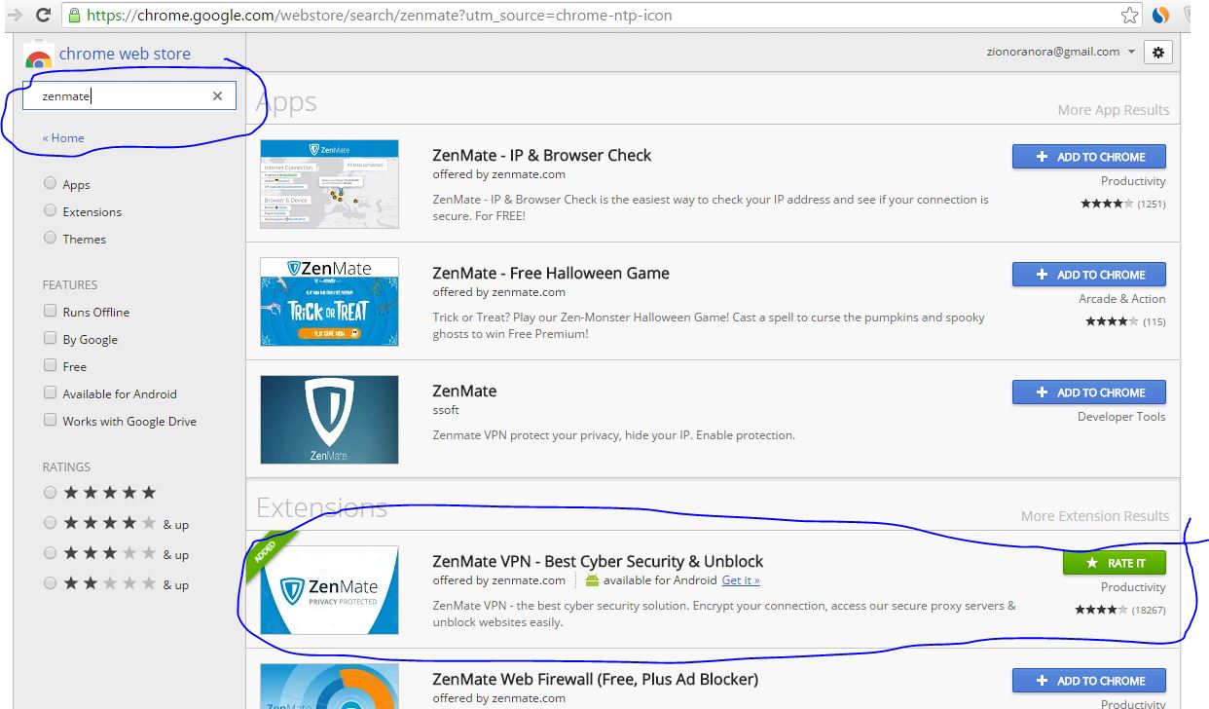This screenshot has height=709, width=1209.
Task: Click the Developer Tools category label
Action: (x=1121, y=417)
